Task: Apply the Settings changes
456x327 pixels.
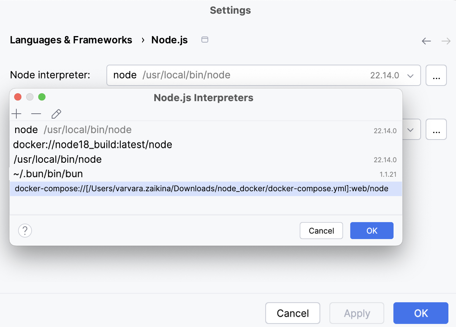Action: click(356, 313)
